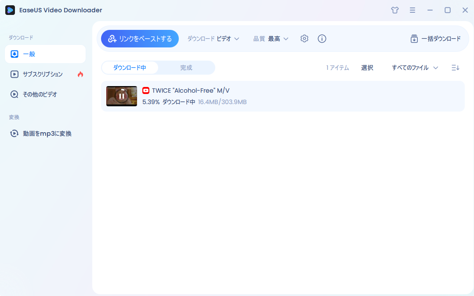Switch to the 完成 tab
This screenshot has width=474, height=296.
click(186, 68)
